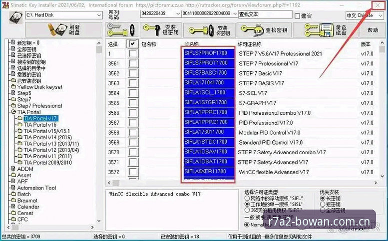Open the CFC tree item
388x241 pixels.
pos(22,219)
